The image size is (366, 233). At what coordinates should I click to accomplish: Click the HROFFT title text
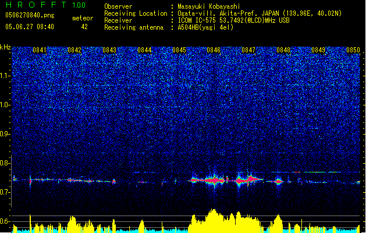tap(36, 5)
